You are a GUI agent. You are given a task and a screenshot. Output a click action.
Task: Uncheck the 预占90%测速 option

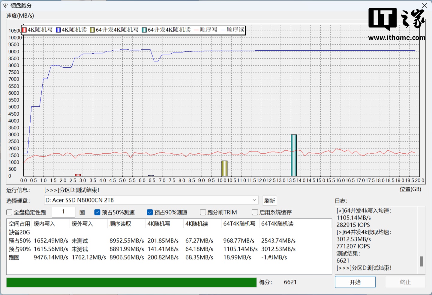pyautogui.click(x=150, y=212)
